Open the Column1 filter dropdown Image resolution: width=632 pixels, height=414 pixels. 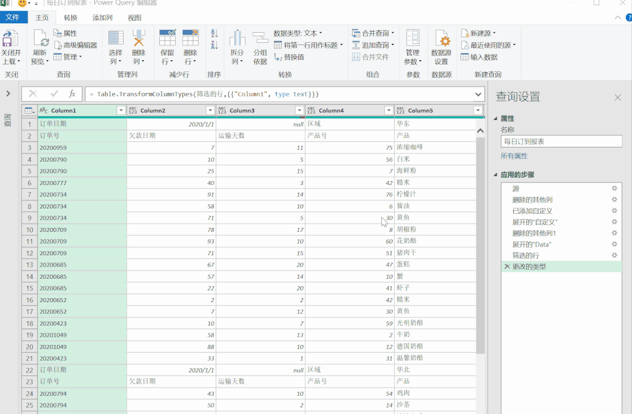coord(121,111)
